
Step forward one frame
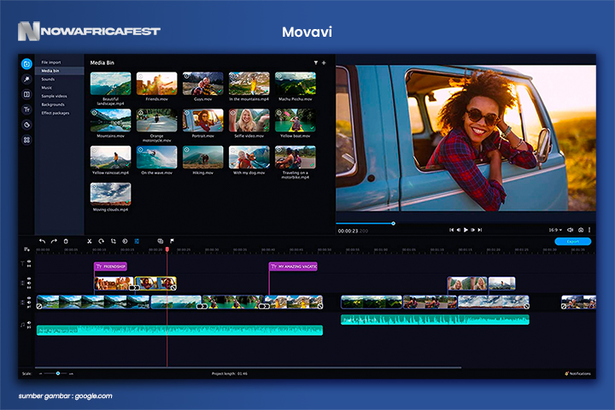[472, 230]
